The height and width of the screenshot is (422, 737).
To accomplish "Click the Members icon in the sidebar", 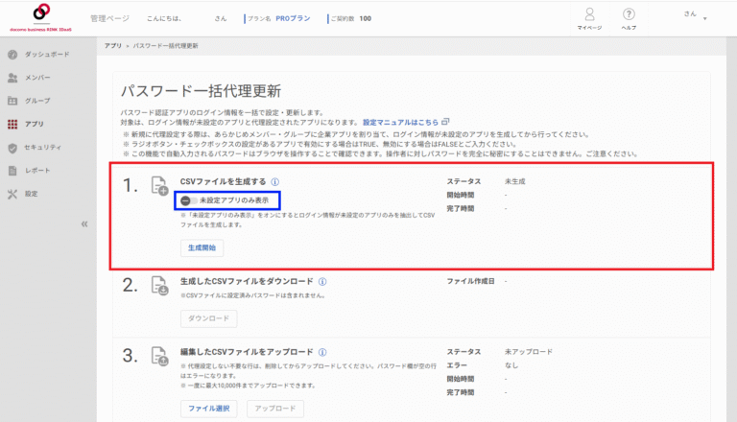I will [x=12, y=77].
